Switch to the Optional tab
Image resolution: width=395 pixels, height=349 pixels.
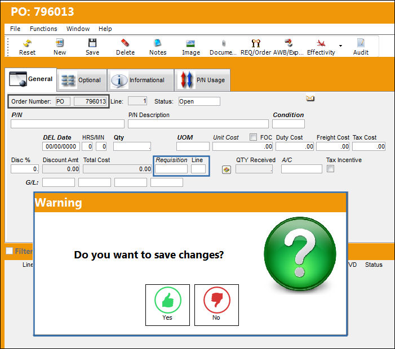[82, 80]
